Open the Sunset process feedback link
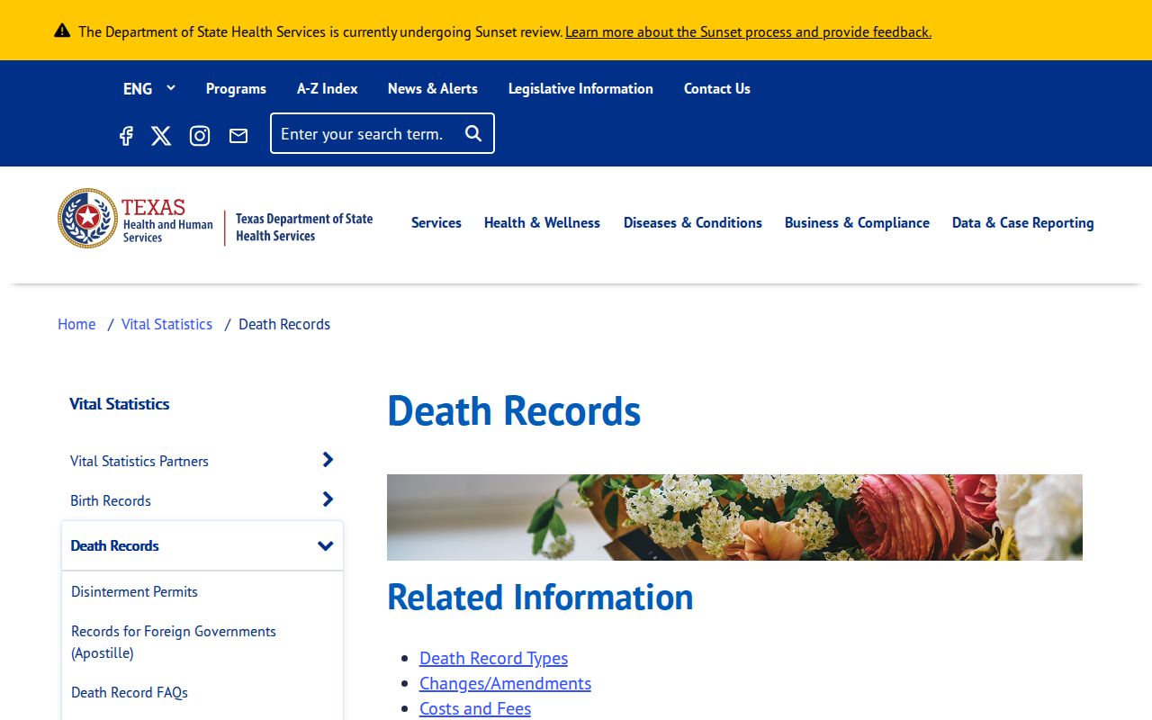Viewport: 1152px width, 720px height. coord(748,31)
